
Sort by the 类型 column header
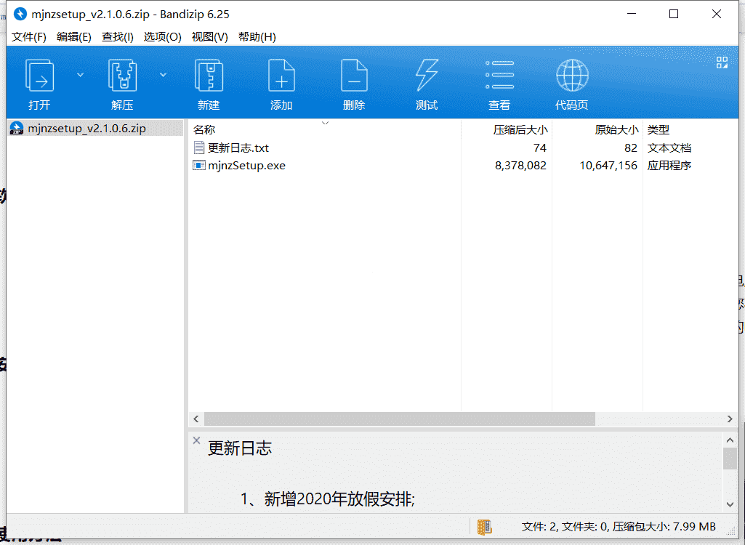(659, 130)
